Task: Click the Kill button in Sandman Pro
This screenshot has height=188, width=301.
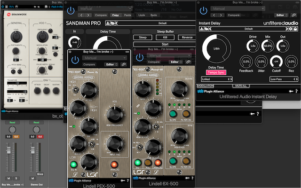Action: [165, 37]
